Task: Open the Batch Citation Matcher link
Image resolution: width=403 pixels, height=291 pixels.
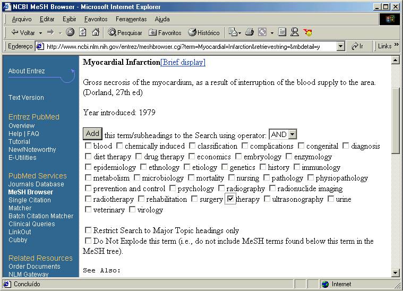Action: pos(41,216)
